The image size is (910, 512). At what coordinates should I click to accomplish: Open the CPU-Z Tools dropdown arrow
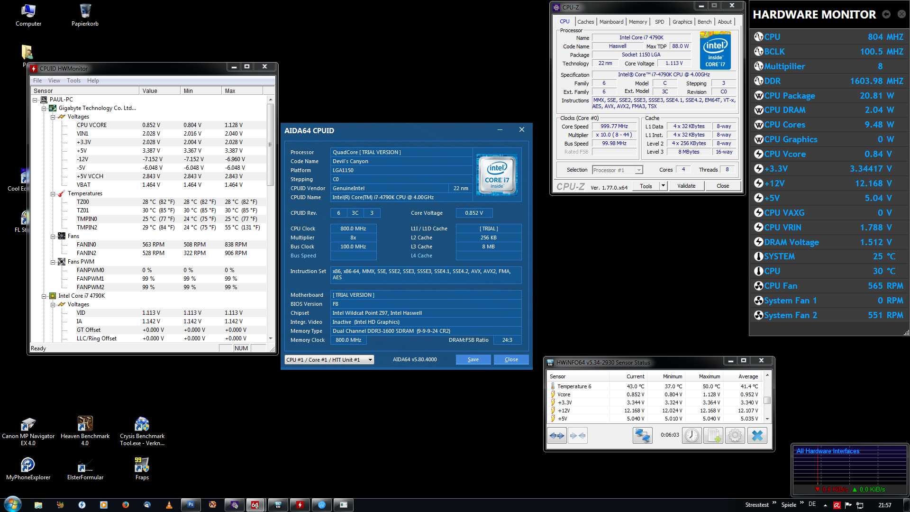tap(663, 186)
